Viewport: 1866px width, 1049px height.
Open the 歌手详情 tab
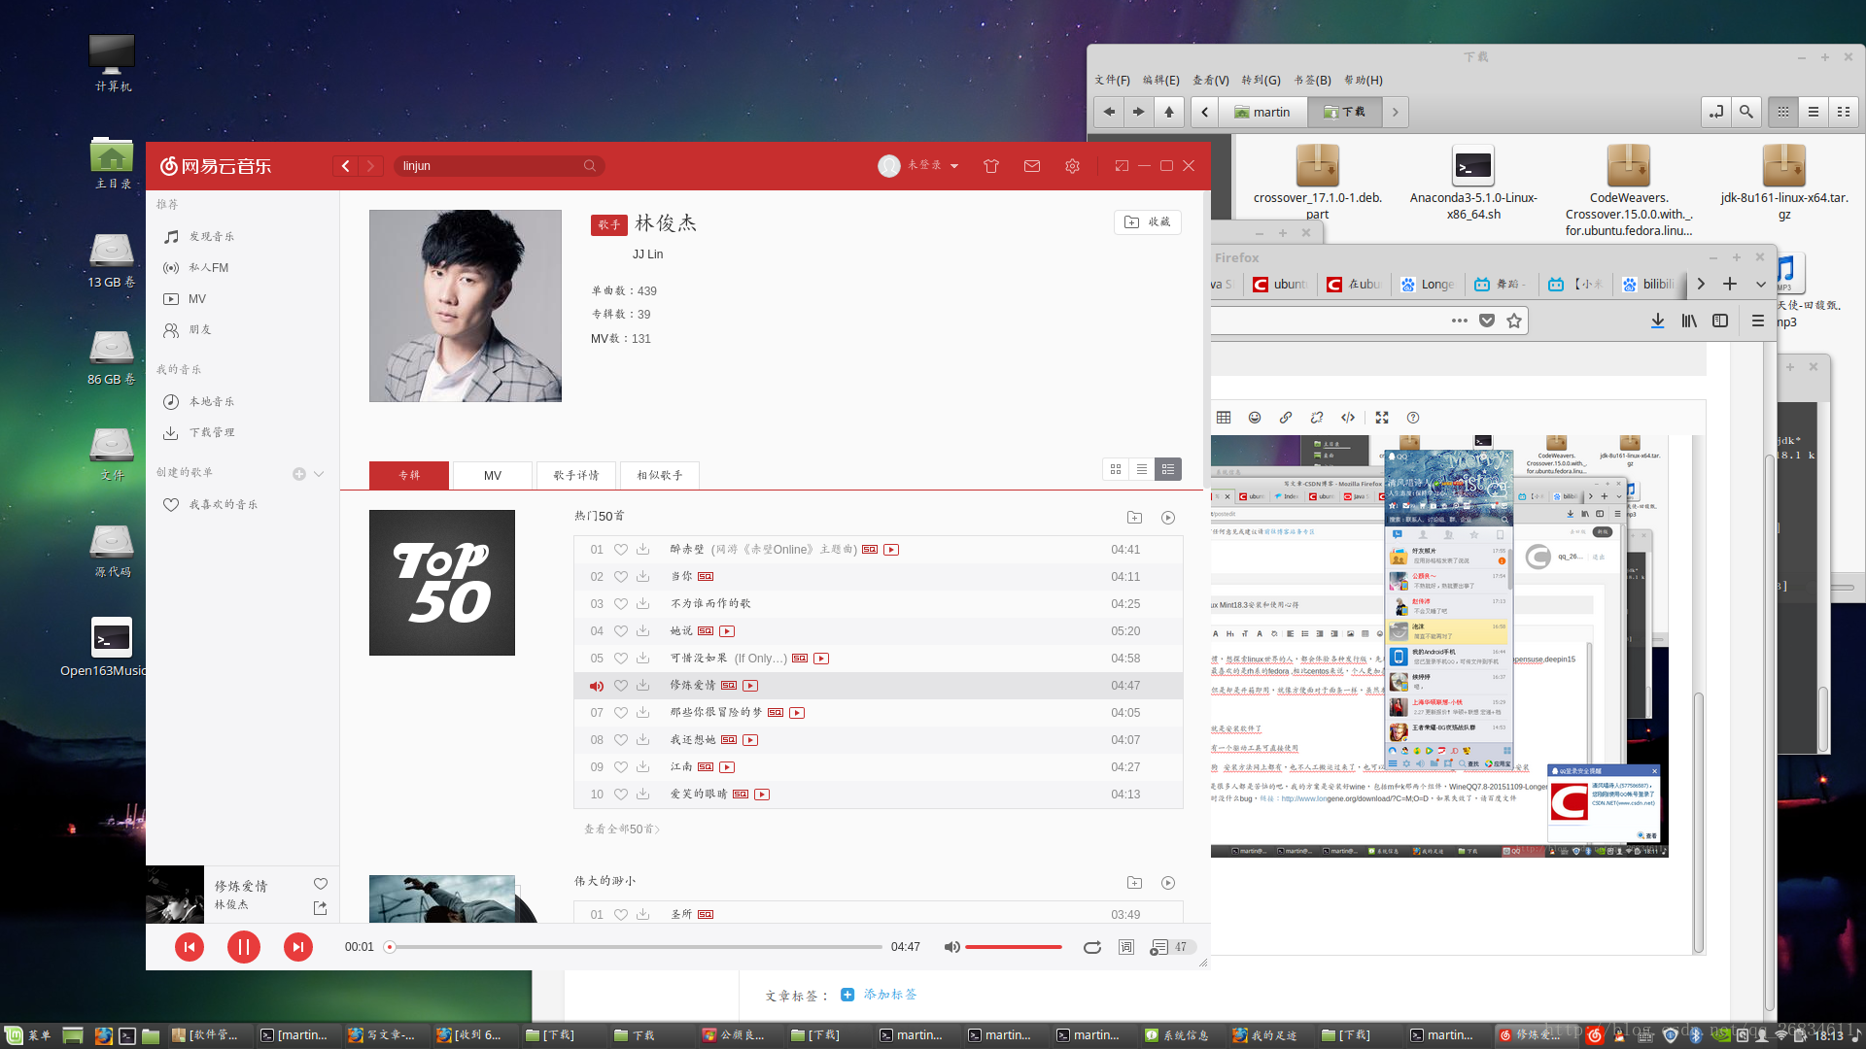pyautogui.click(x=576, y=475)
